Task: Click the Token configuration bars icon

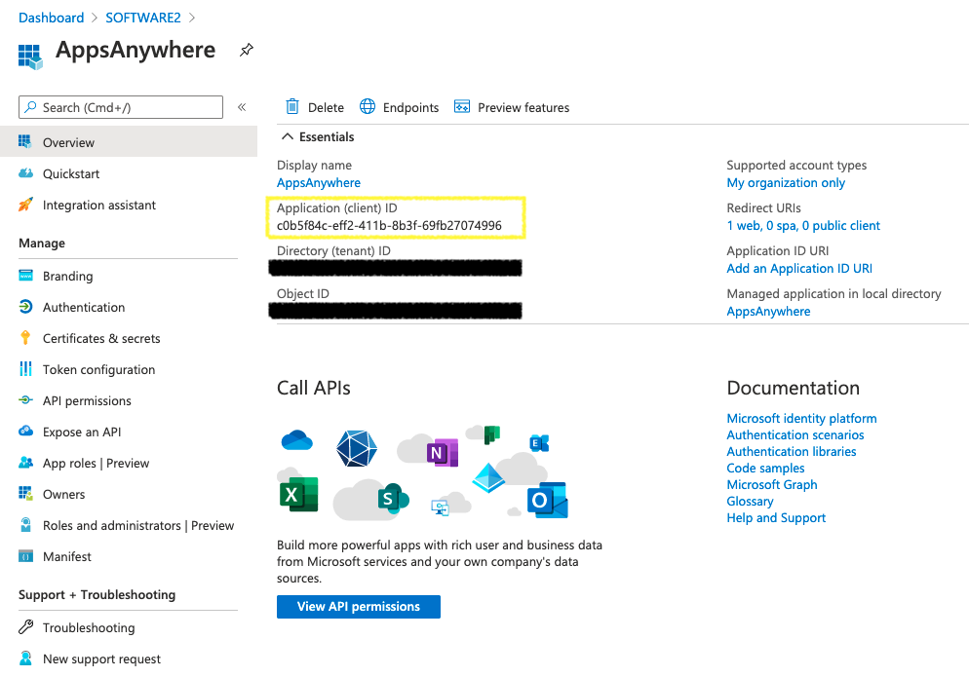Action: click(25, 369)
